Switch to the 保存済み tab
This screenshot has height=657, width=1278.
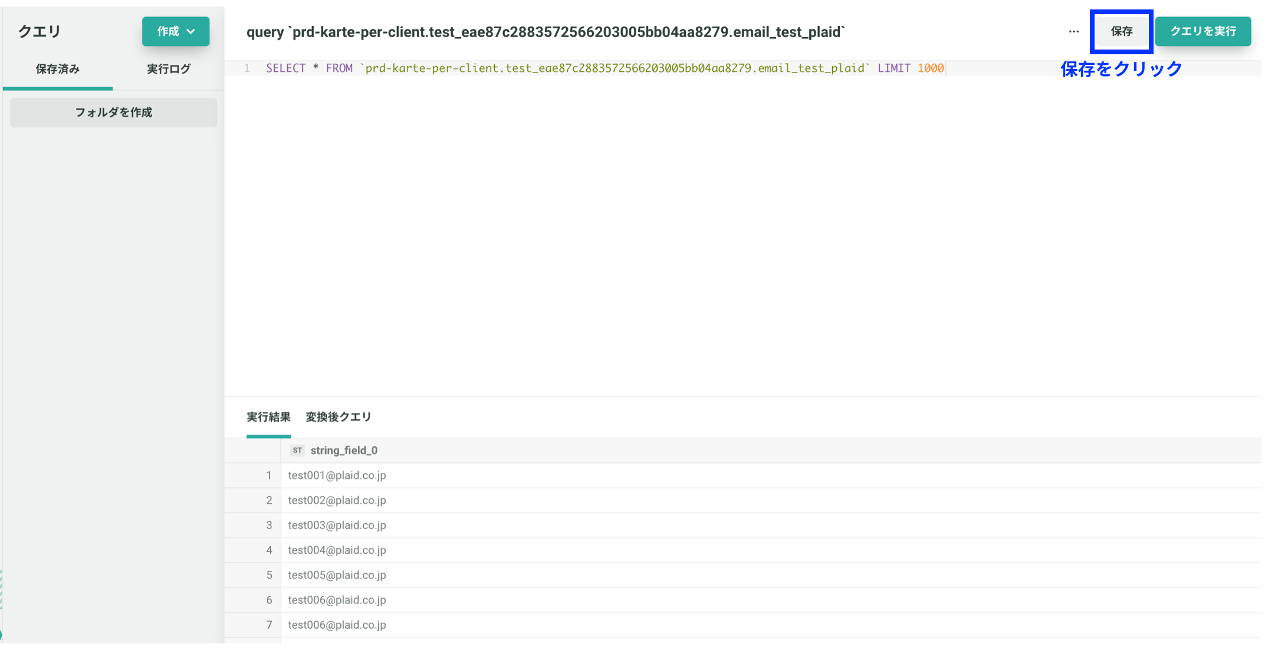click(57, 69)
